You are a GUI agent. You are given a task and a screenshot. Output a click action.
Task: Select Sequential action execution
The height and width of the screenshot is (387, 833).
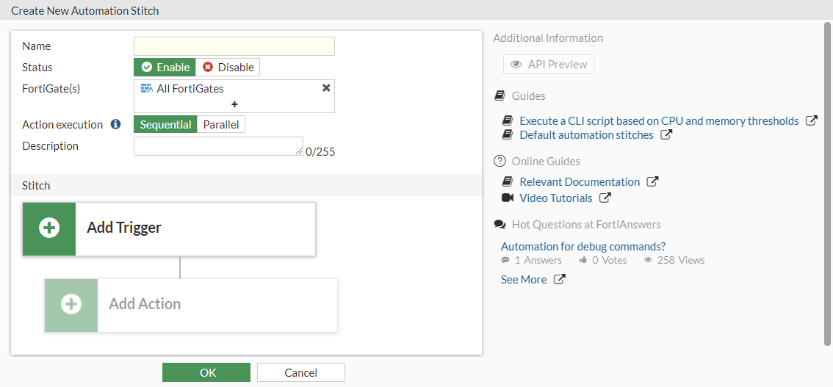click(165, 125)
